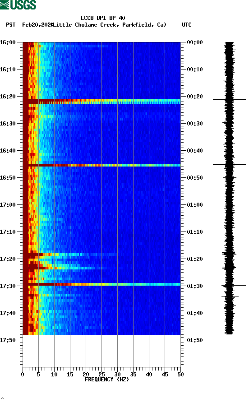Image resolution: width=249 pixels, height=403 pixels.
Task: Click the 01:10 UTC time label
Action: click(x=195, y=232)
